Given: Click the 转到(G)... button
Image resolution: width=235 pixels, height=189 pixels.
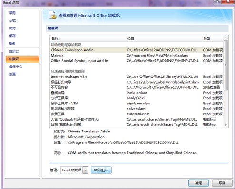Looking at the screenshot, I should (x=101, y=170).
